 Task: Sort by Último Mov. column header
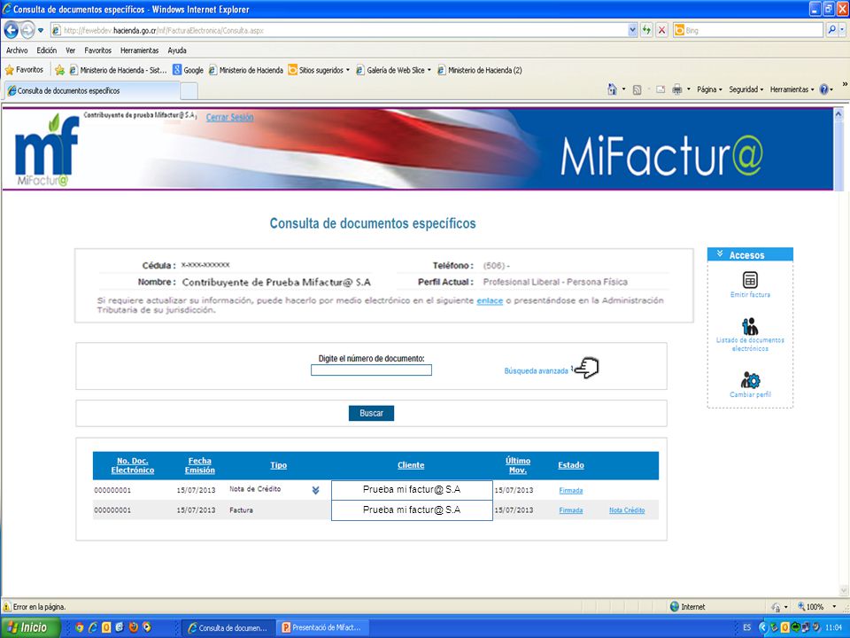click(x=518, y=465)
